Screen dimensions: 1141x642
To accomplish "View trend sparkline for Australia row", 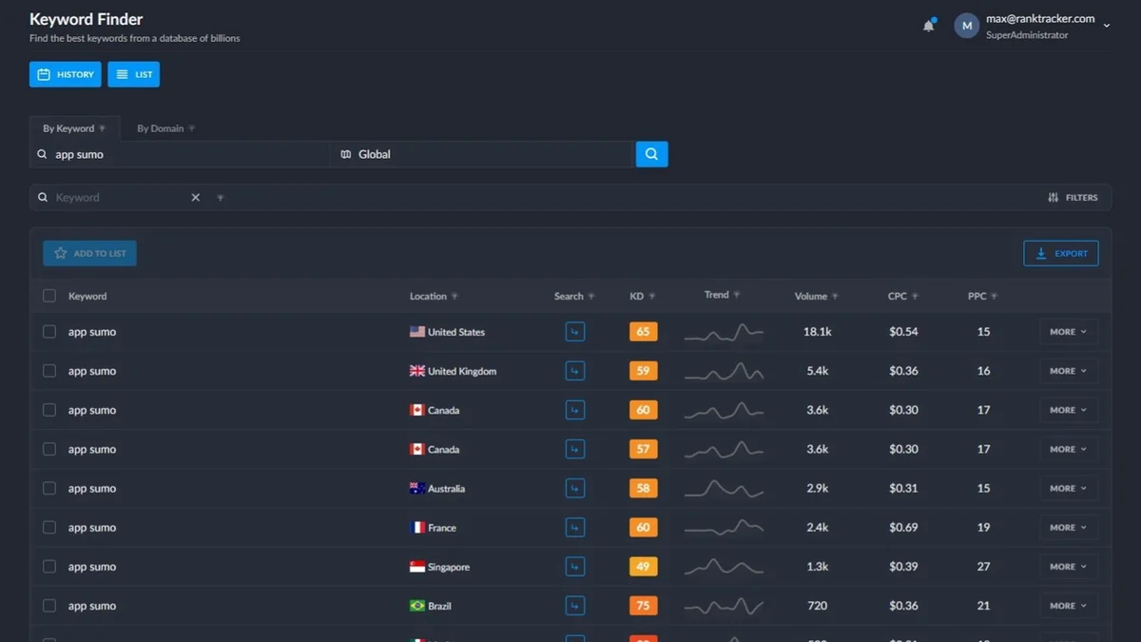I will 724,489.
